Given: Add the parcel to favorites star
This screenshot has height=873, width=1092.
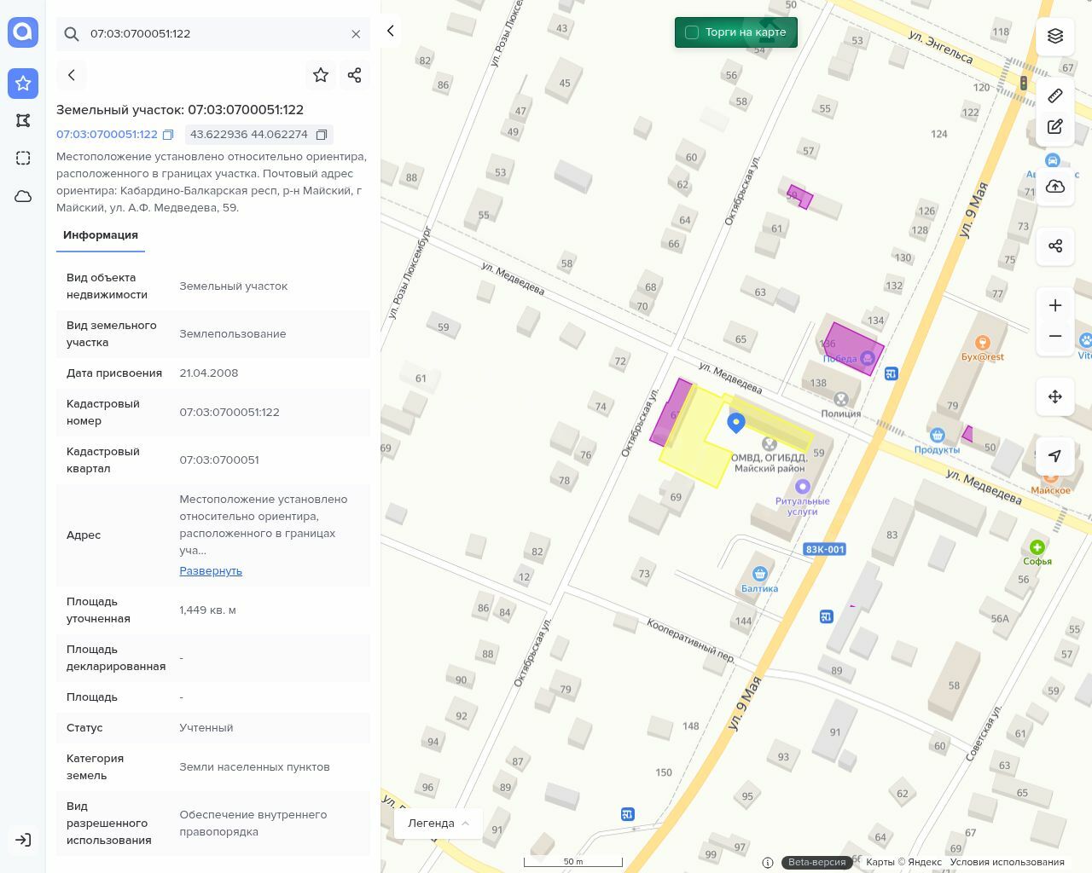Looking at the screenshot, I should (x=321, y=75).
